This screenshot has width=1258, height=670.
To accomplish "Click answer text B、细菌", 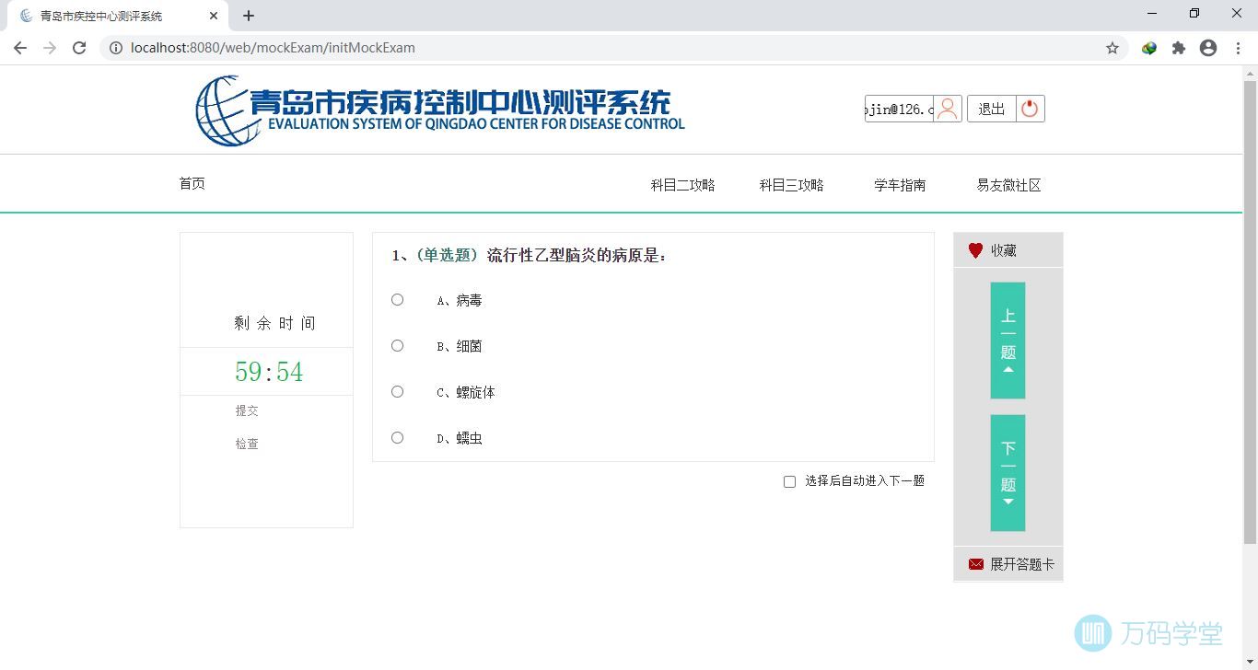I will (460, 346).
